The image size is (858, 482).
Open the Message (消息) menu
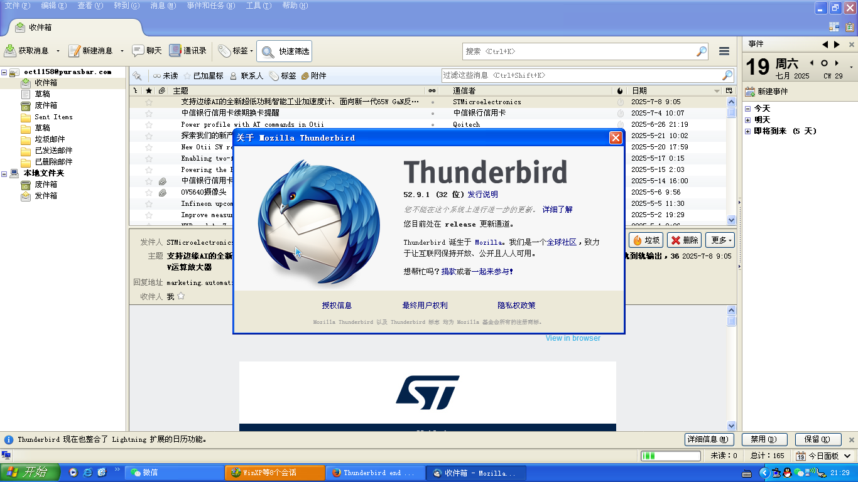(x=163, y=6)
